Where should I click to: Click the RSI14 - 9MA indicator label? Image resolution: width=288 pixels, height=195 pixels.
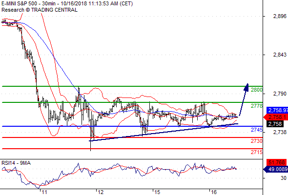[x=16, y=163]
